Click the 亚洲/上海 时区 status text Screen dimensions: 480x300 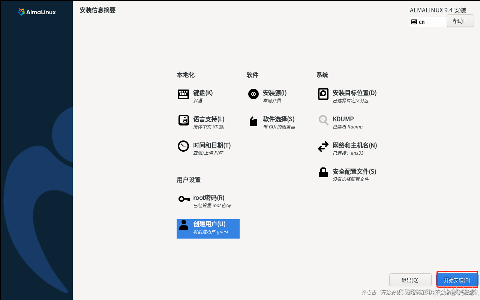pyautogui.click(x=208, y=153)
